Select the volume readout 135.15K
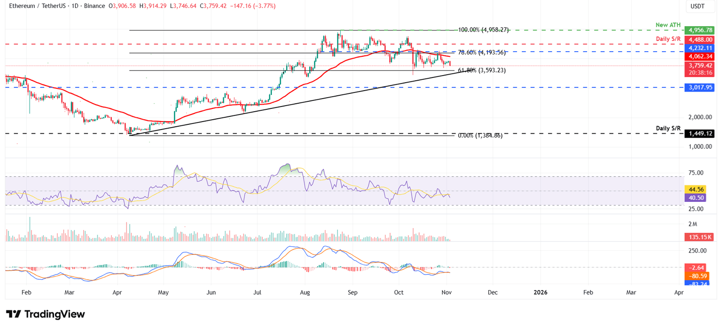722x329 pixels. point(700,237)
